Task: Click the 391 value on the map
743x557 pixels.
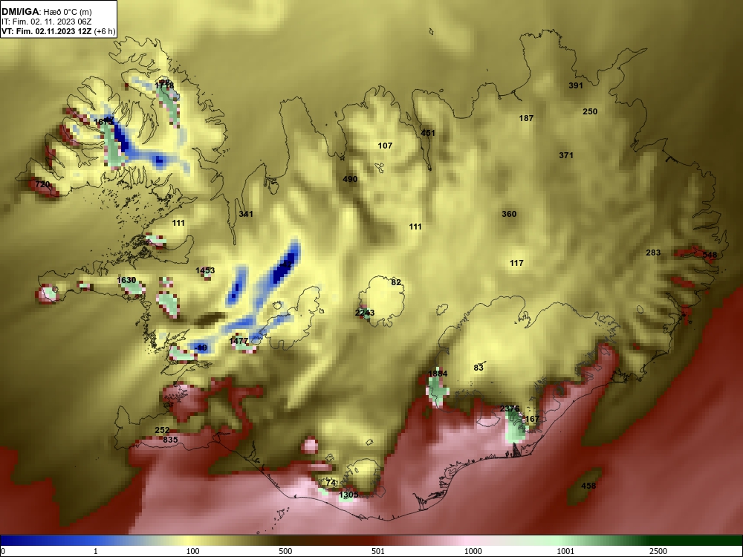Action: tap(576, 85)
